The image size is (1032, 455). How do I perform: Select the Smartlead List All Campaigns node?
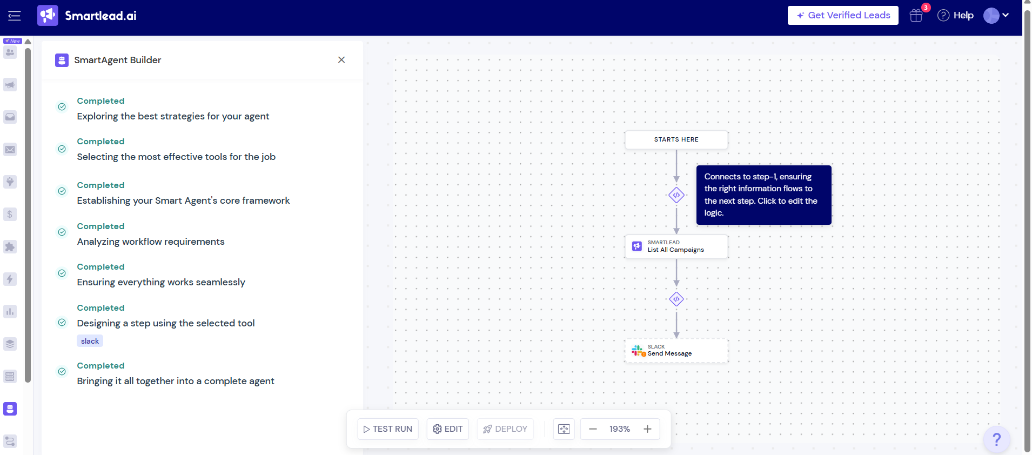(676, 246)
